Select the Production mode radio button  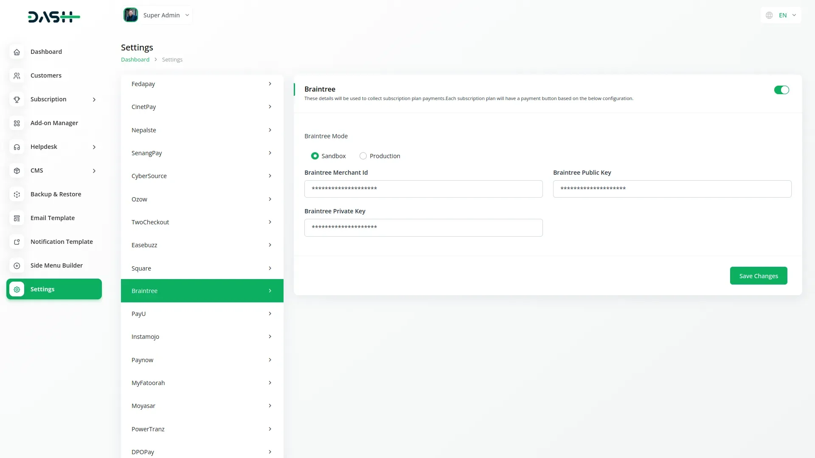point(363,156)
